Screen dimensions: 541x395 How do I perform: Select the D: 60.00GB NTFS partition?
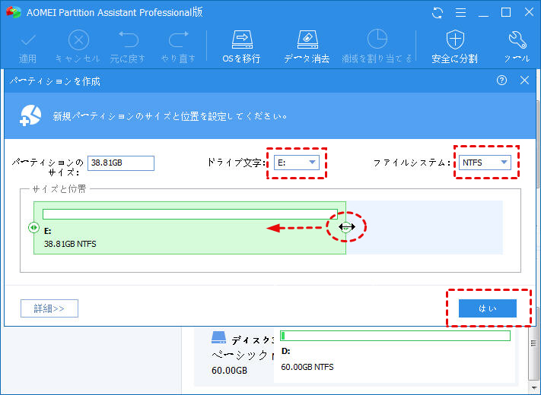(x=395, y=355)
